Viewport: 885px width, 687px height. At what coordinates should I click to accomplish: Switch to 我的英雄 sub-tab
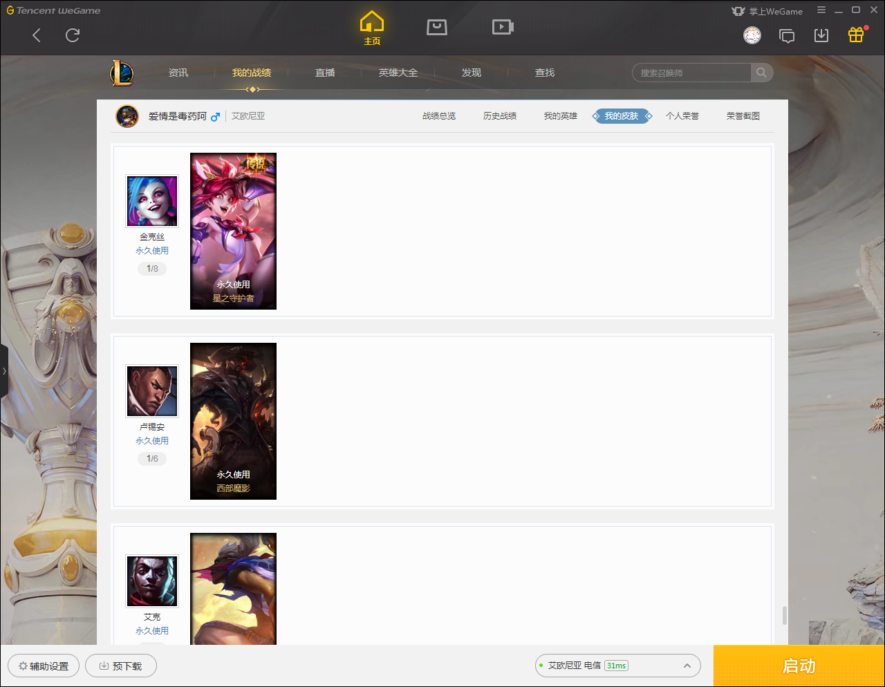pyautogui.click(x=561, y=116)
